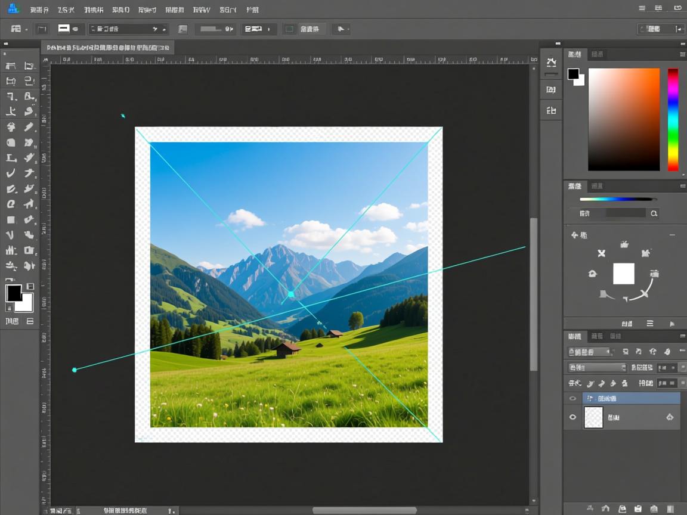Click the small swap colors icon in the toolbox
Viewport: 687px width, 515px height.
[30, 287]
